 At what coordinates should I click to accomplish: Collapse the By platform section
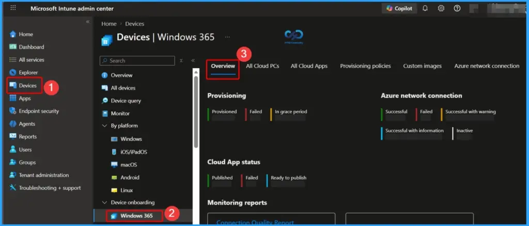tap(104, 125)
